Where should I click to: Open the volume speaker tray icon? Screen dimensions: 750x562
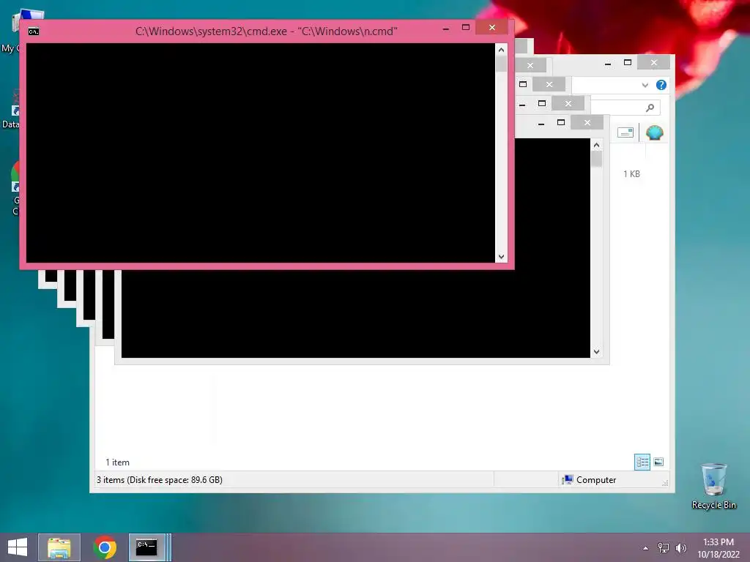point(680,548)
